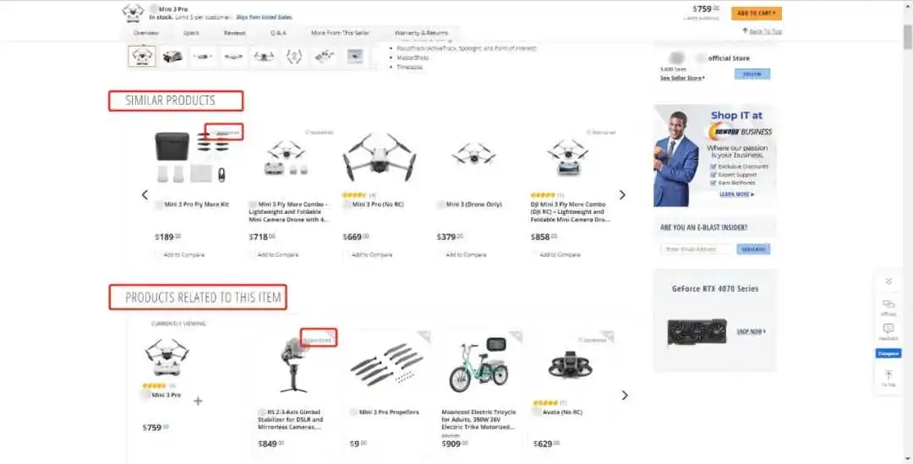This screenshot has width=913, height=464.
Task: Click the GeForce RTX 4070 graphics card image
Action: pos(697,332)
